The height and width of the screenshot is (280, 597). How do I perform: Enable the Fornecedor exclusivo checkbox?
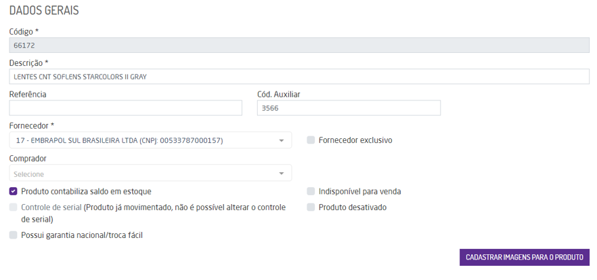(x=311, y=140)
